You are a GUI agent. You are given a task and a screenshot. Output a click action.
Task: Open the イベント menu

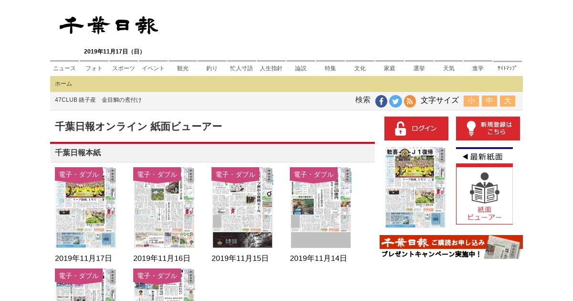click(x=153, y=68)
